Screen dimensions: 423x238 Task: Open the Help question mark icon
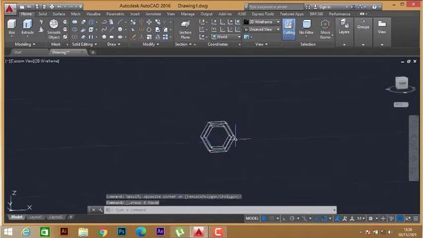click(x=374, y=7)
